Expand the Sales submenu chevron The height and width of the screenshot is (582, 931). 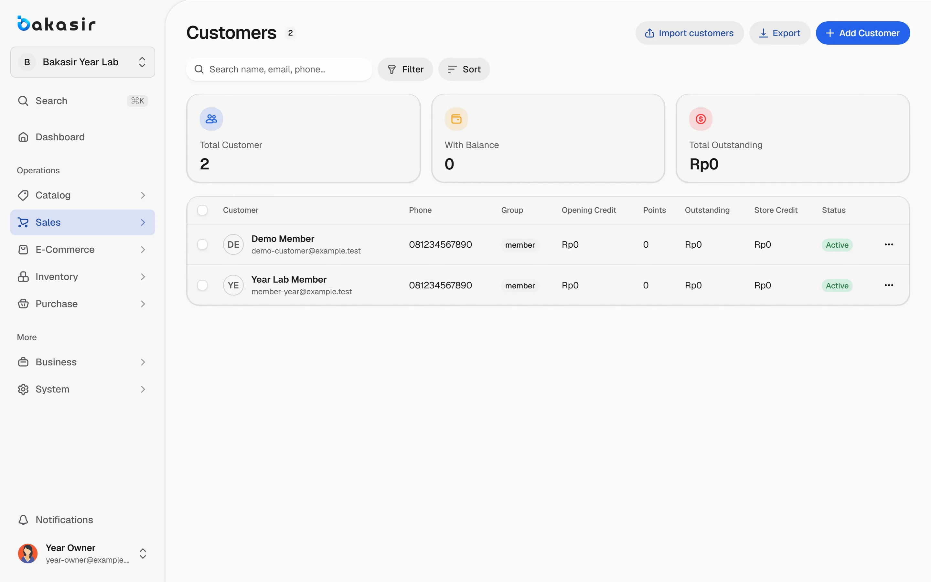point(143,222)
